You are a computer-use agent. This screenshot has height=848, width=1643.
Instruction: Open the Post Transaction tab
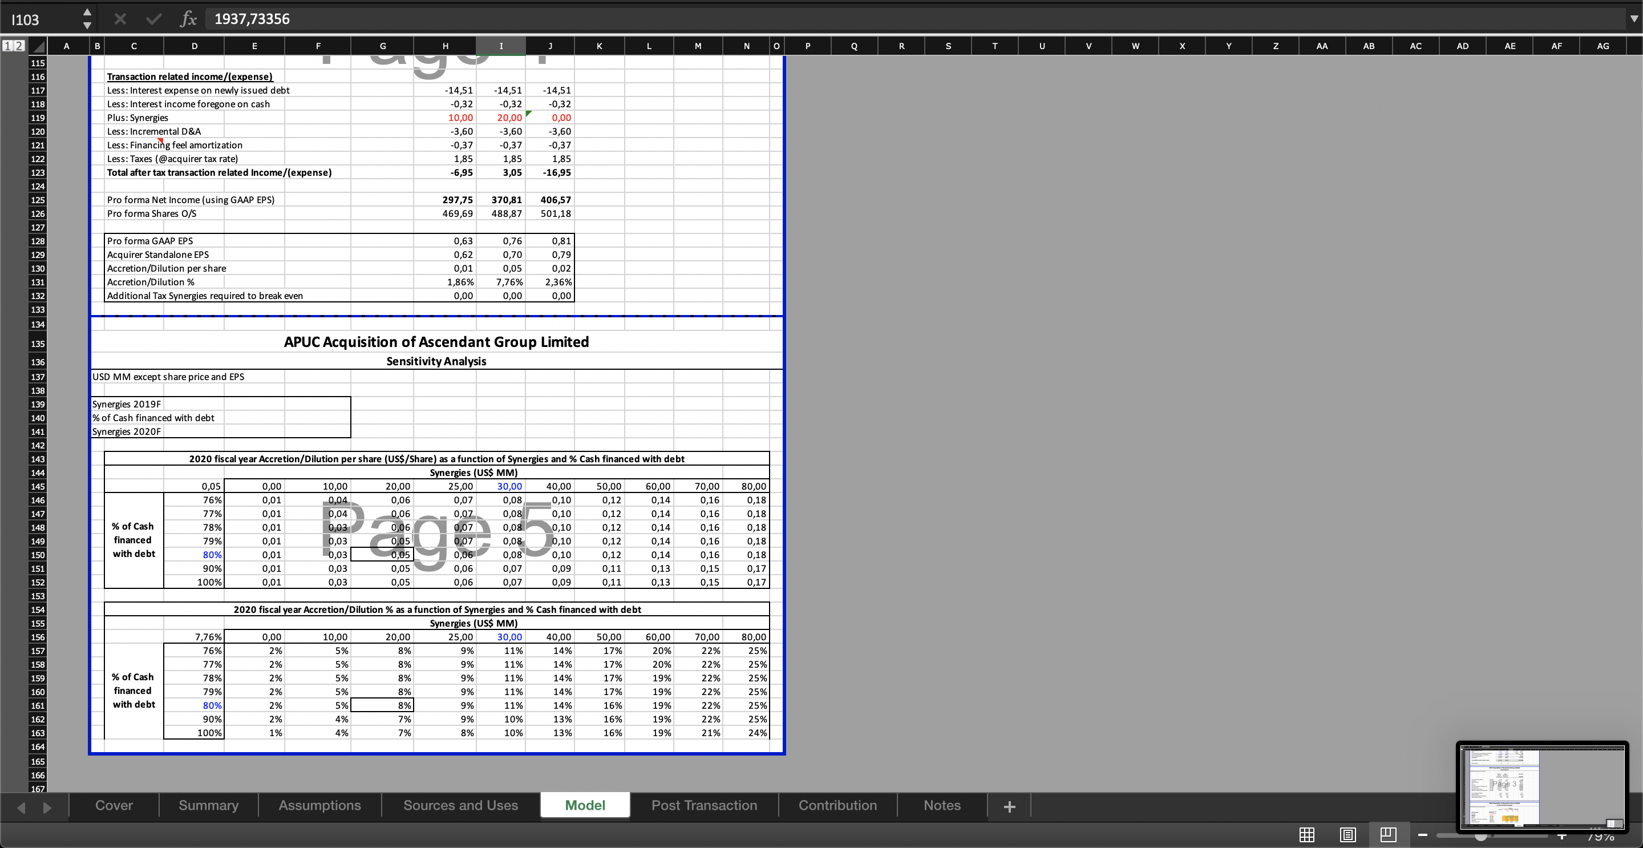point(704,805)
